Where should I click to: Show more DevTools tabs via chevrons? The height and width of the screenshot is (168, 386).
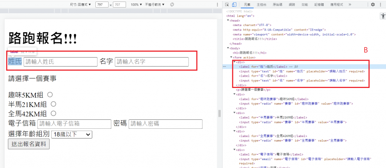pos(350,5)
